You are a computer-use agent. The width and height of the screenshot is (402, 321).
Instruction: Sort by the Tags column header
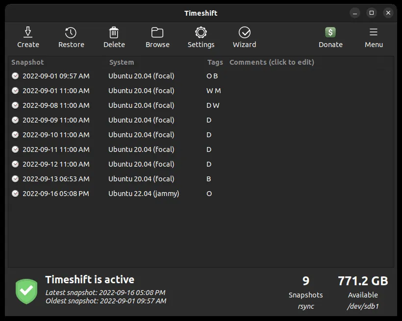[x=215, y=62]
